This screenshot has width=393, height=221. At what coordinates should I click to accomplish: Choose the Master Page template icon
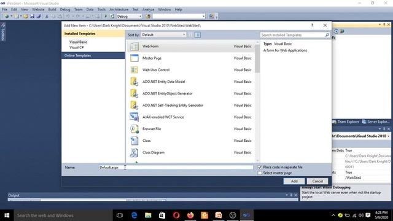coord(134,58)
